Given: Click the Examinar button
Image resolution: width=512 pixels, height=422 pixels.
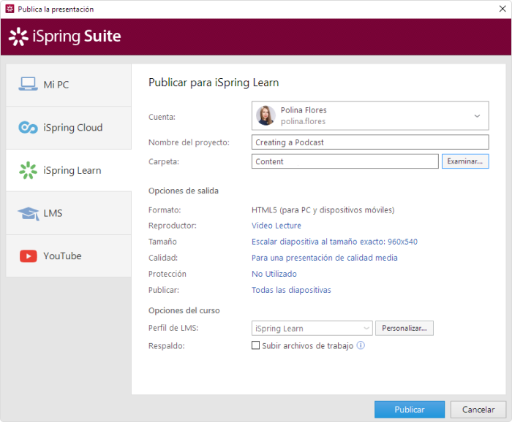Looking at the screenshot, I should point(465,161).
